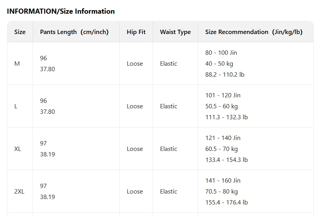This screenshot has width=318, height=217.
Task: Select the 60.5 - 70 kg value
Action: click(221, 149)
